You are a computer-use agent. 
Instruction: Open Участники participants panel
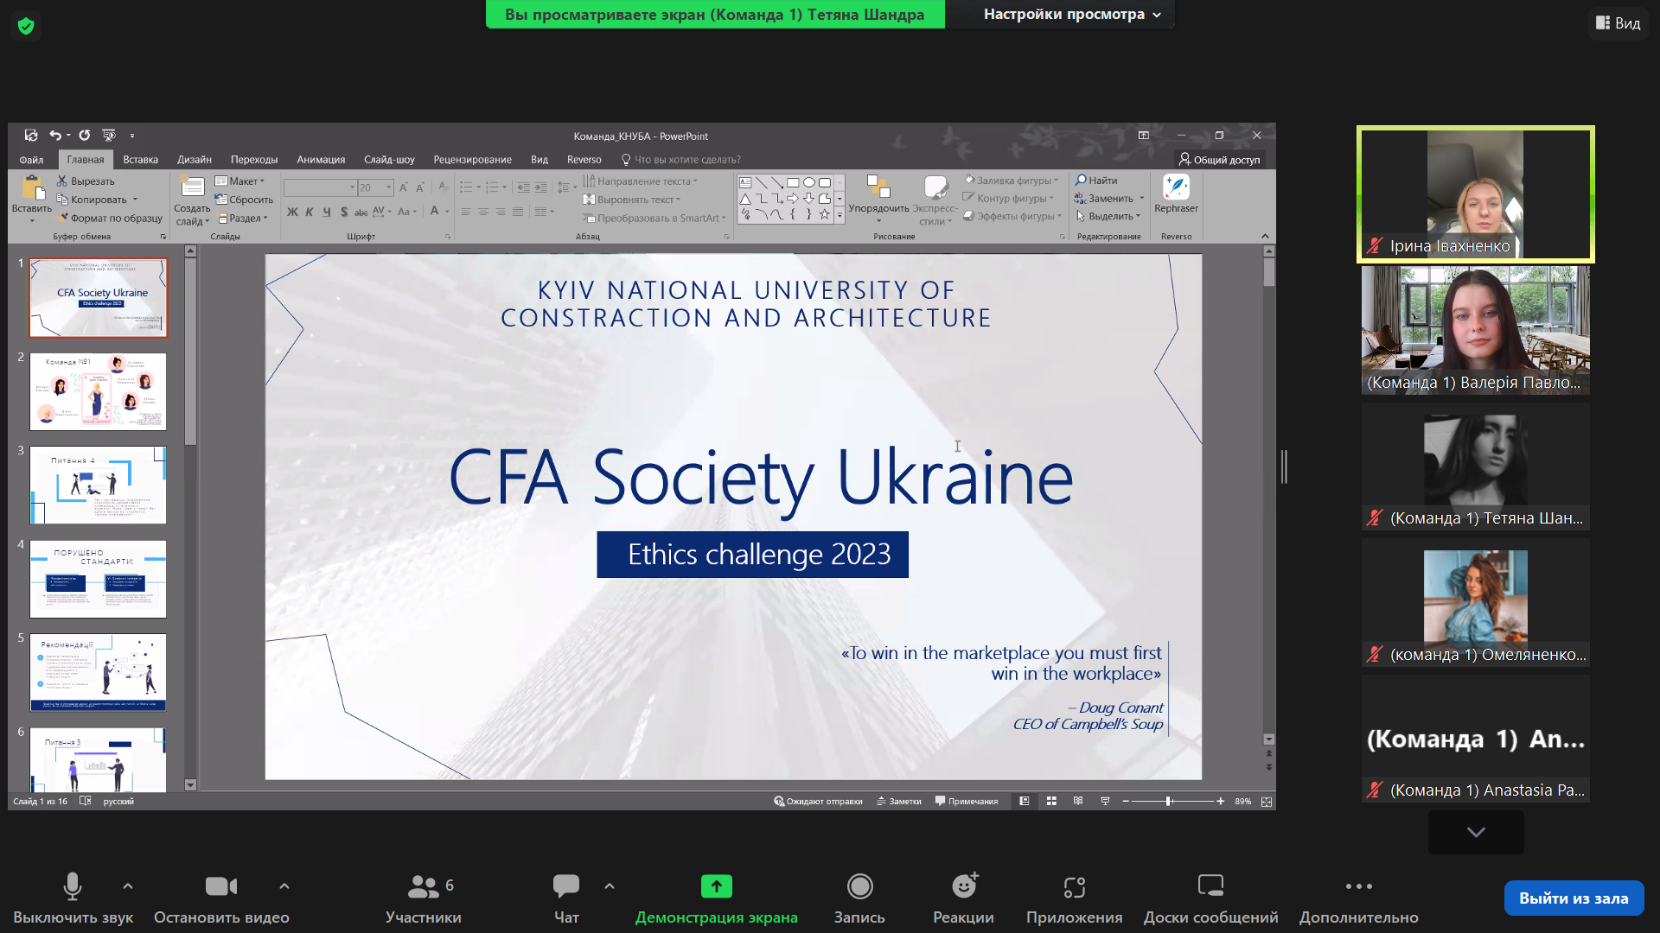pyautogui.click(x=424, y=898)
